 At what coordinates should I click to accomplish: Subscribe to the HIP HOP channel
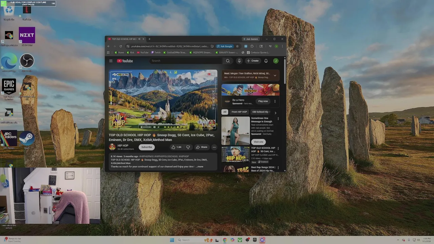tap(146, 147)
